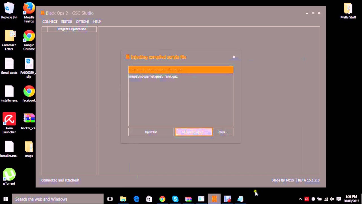Open WinRAR from the taskbar

coord(188,199)
